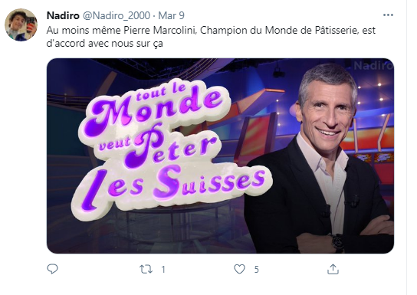Open tweet permalink via Mar 9 date
Image resolution: width=417 pixels, height=295 pixels.
[171, 15]
